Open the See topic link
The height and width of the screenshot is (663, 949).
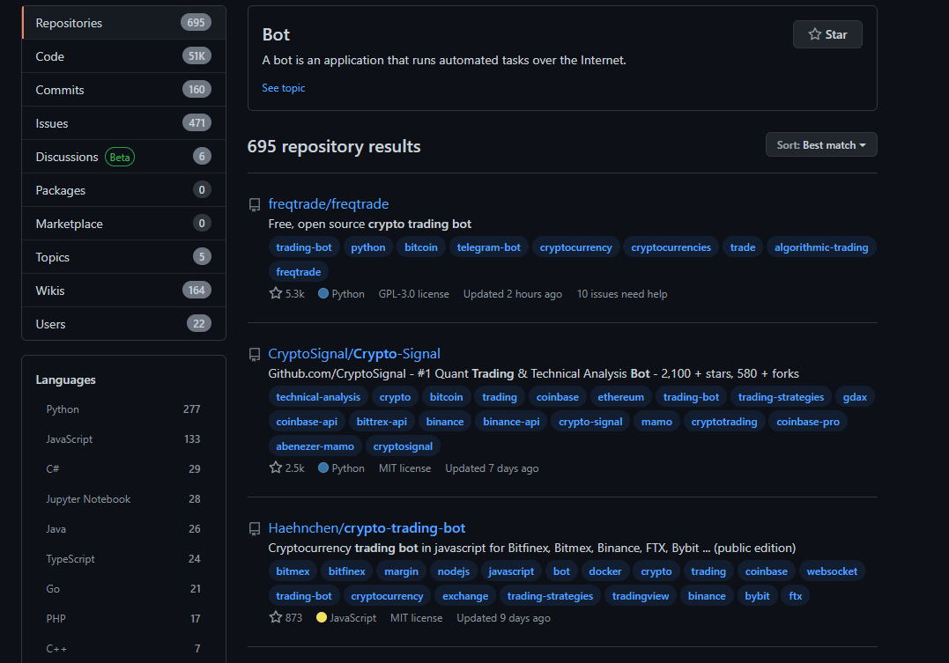tap(283, 88)
